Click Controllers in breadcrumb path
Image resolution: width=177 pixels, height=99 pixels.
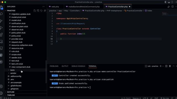click(x=75, y=11)
